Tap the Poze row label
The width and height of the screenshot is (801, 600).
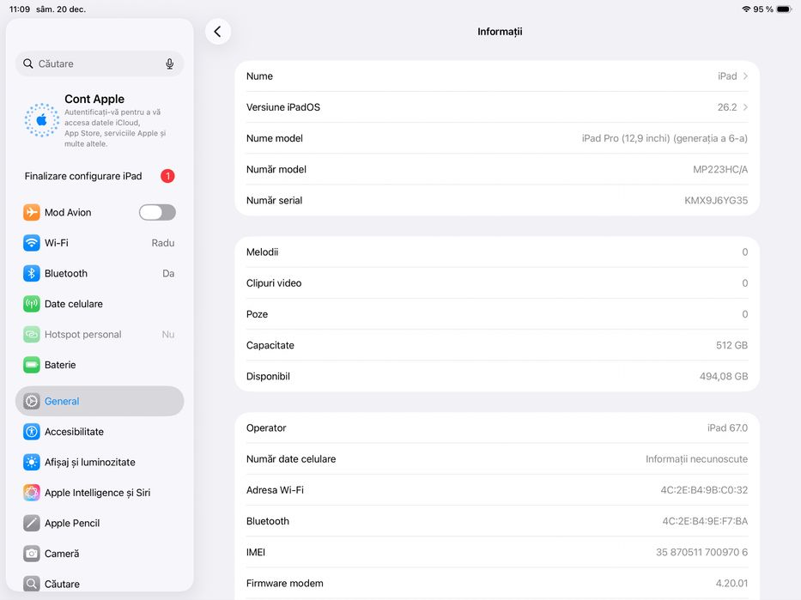coord(257,314)
